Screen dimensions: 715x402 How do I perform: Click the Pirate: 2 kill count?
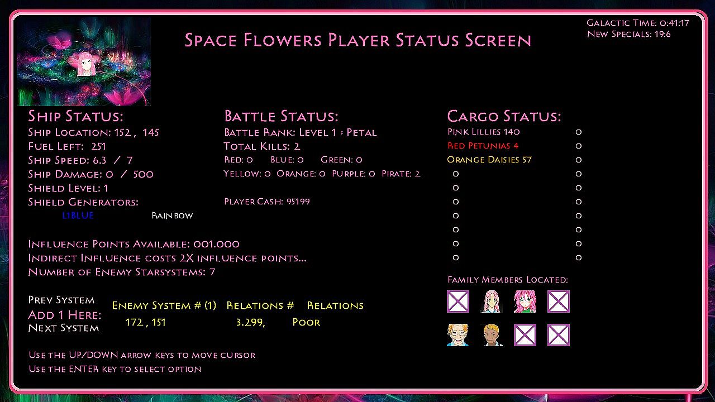(x=401, y=174)
